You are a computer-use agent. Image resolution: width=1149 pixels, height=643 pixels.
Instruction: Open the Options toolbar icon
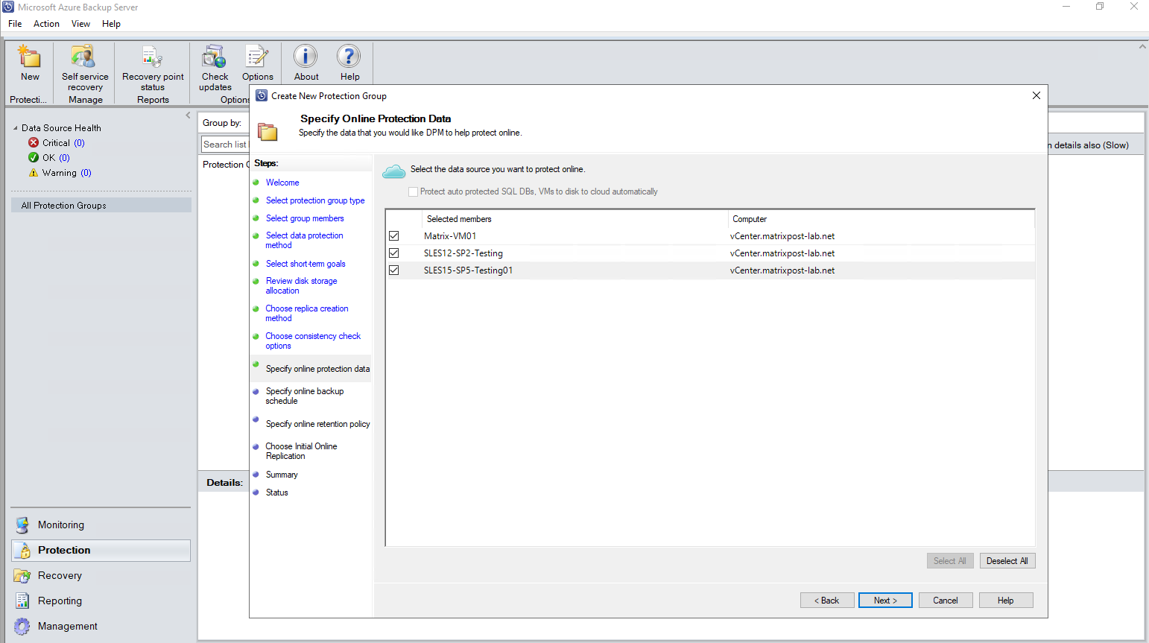pos(257,57)
